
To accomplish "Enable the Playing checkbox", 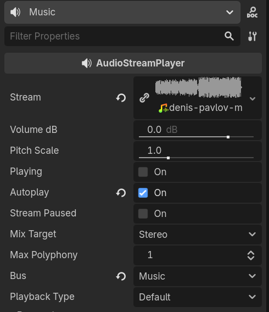I will click(143, 172).
